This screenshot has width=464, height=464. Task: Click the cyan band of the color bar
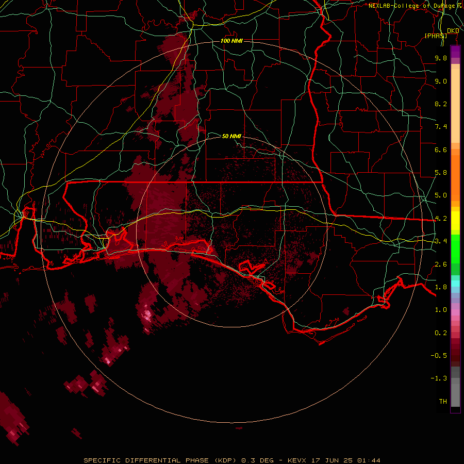coord(455,284)
